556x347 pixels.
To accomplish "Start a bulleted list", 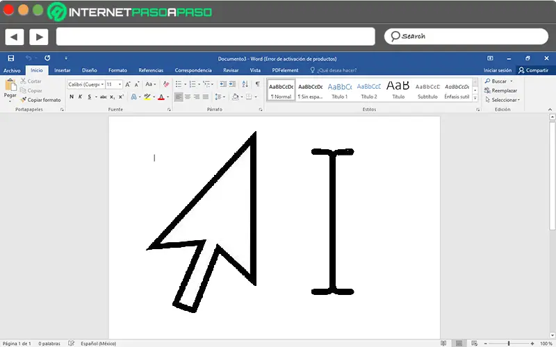I will coord(179,84).
